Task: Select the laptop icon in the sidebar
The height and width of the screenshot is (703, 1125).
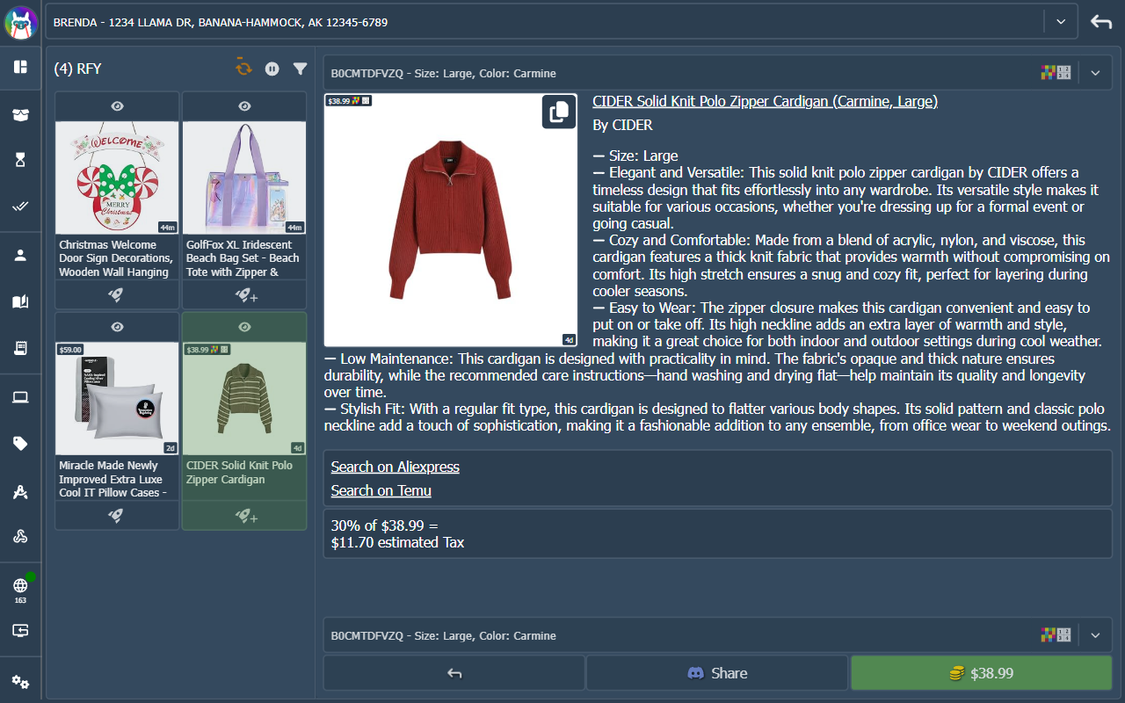Action: coord(20,396)
